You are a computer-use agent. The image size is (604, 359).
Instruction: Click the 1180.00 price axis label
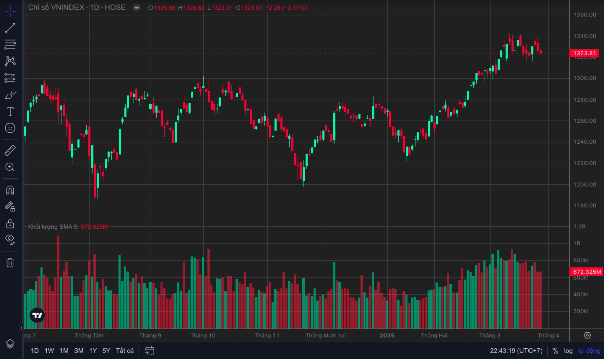pyautogui.click(x=585, y=206)
